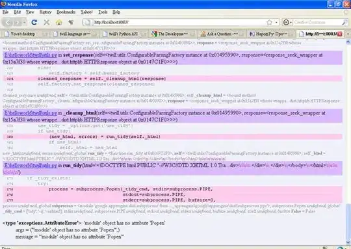Viewport: 351px width, 249px height.
Task: Click in the localhost URL address field
Action: click(179, 22)
